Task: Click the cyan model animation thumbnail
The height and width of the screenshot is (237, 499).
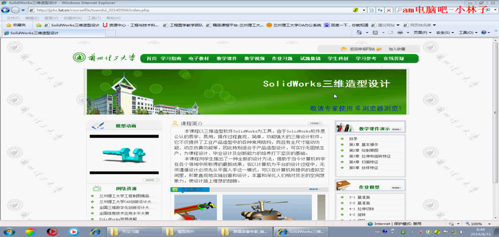Action: (124, 155)
